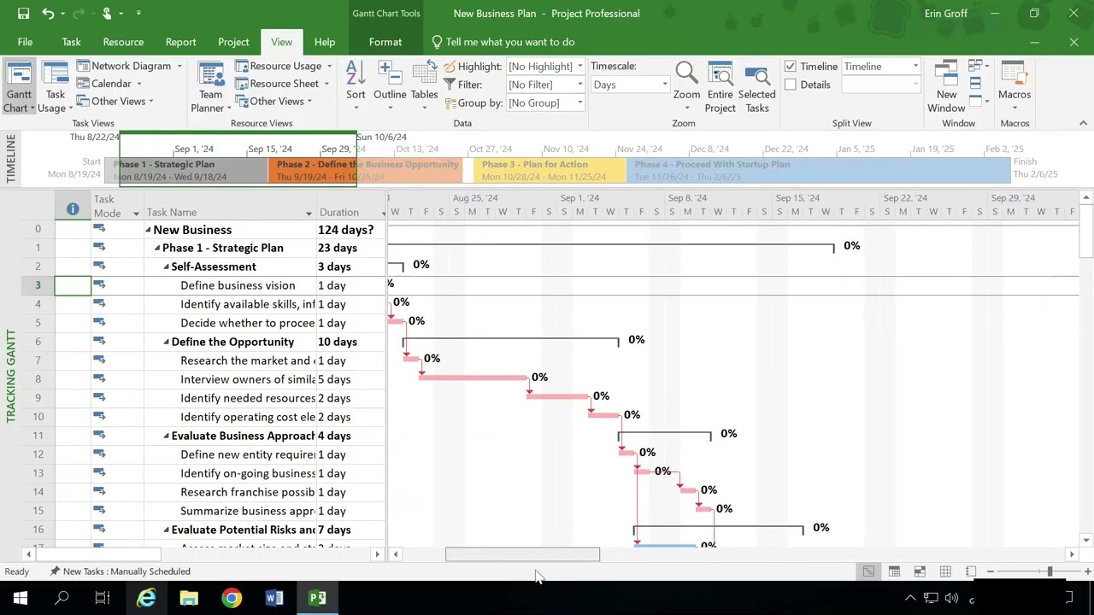Open Internet Explorer from taskbar
This screenshot has height=615, width=1094.
tap(147, 598)
